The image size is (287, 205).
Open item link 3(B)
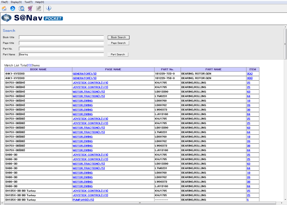pos(249,78)
